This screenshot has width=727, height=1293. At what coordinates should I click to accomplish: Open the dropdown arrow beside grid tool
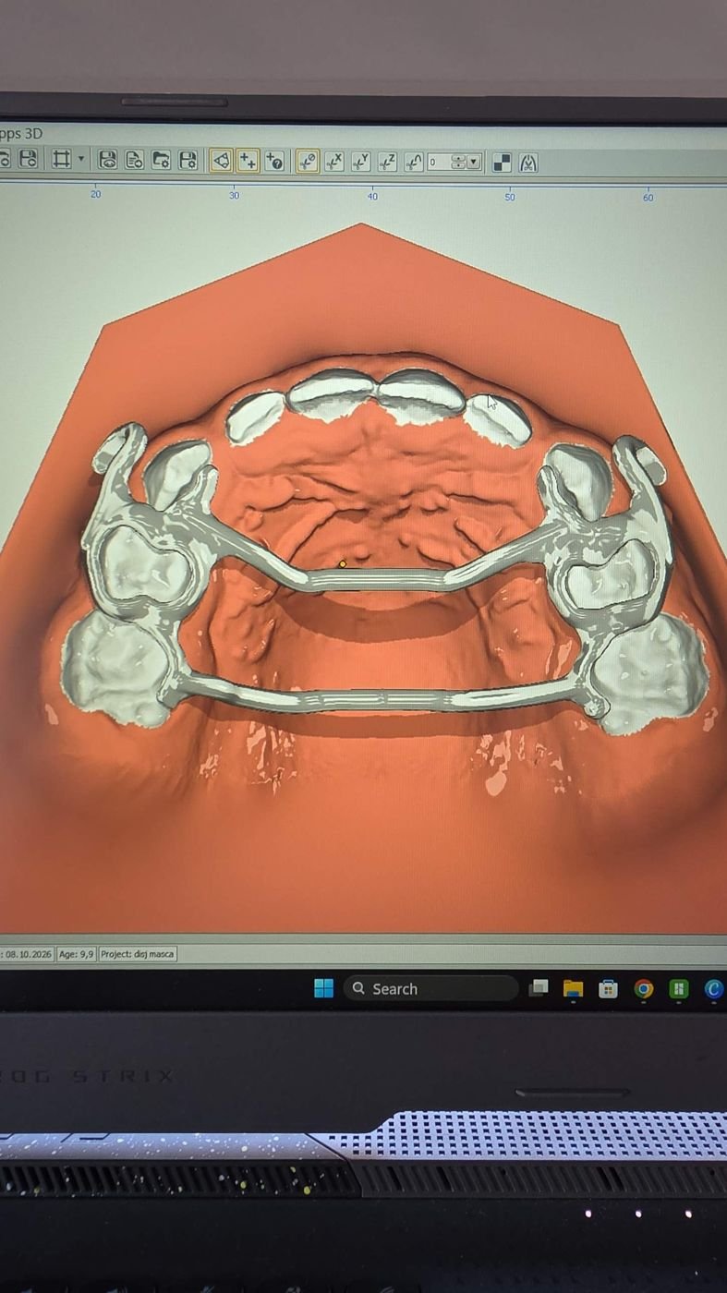(x=81, y=160)
